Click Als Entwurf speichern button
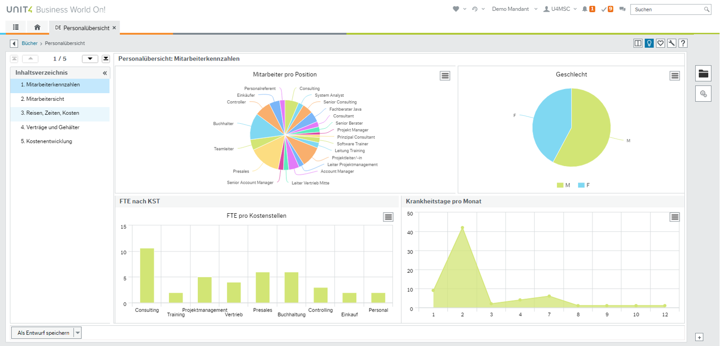This screenshot has height=346, width=720. [x=43, y=333]
